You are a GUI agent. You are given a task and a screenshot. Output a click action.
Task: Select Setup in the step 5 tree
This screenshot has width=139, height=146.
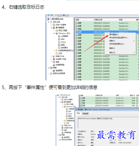coord(70,114)
